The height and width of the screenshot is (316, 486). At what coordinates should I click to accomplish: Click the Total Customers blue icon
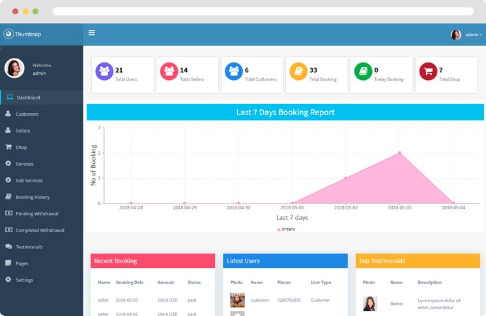point(233,72)
